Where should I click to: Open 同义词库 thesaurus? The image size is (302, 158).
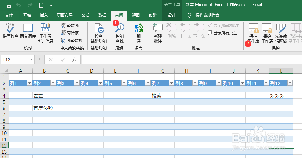[x=28, y=31]
